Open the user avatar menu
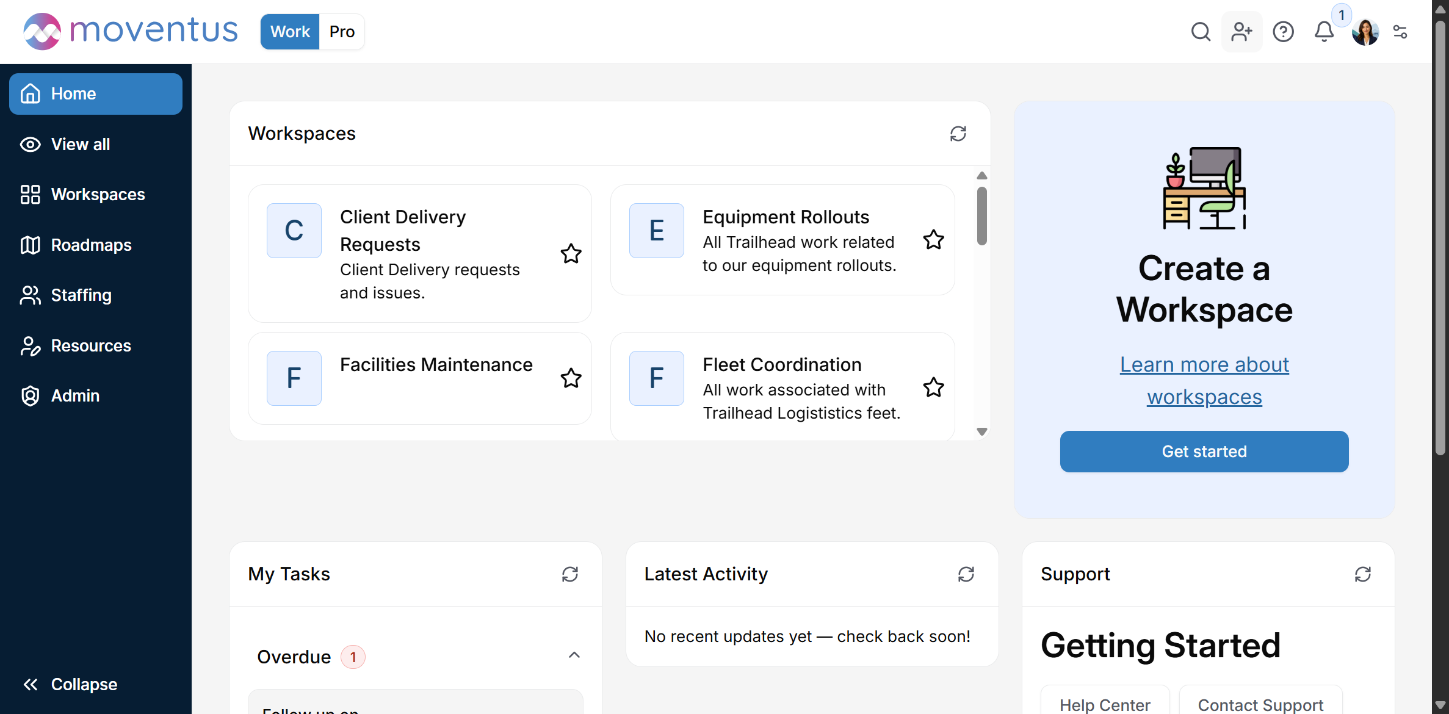Screen dimensions: 1449x714 [1365, 32]
